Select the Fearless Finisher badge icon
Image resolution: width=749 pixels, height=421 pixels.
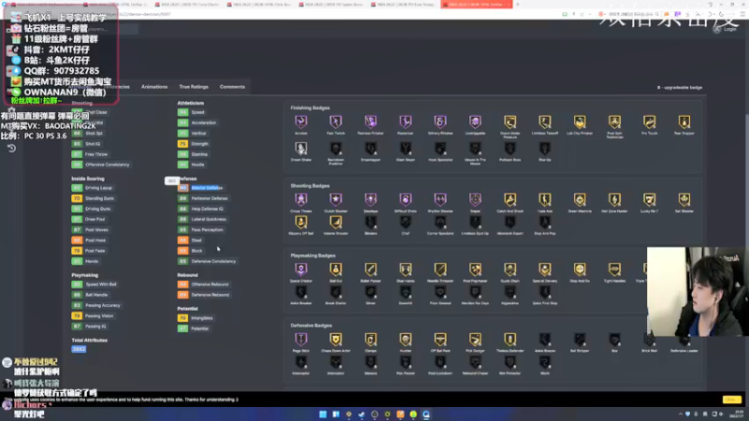click(x=371, y=122)
